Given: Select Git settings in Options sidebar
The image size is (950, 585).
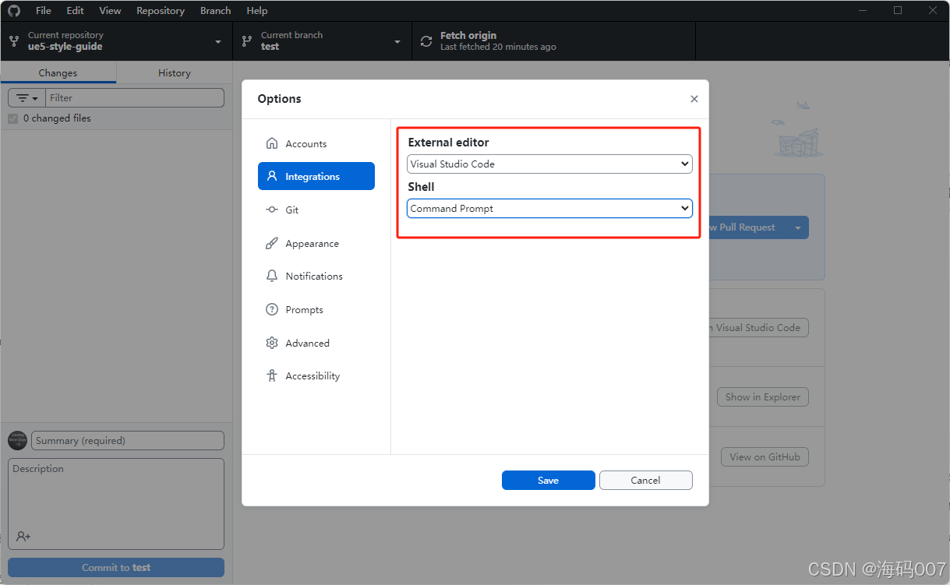Looking at the screenshot, I should (316, 210).
